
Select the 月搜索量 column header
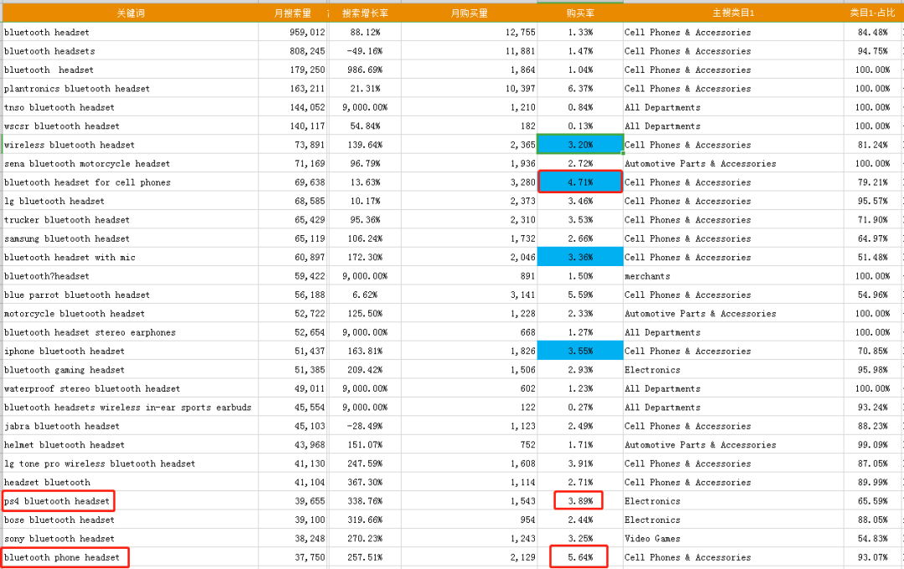[x=293, y=13]
